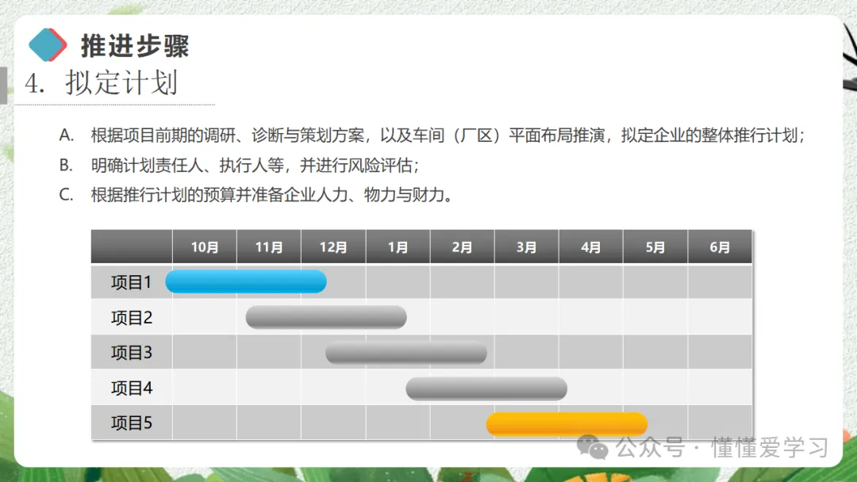The width and height of the screenshot is (857, 482).
Task: Select the 6月 column header
Action: click(x=720, y=247)
